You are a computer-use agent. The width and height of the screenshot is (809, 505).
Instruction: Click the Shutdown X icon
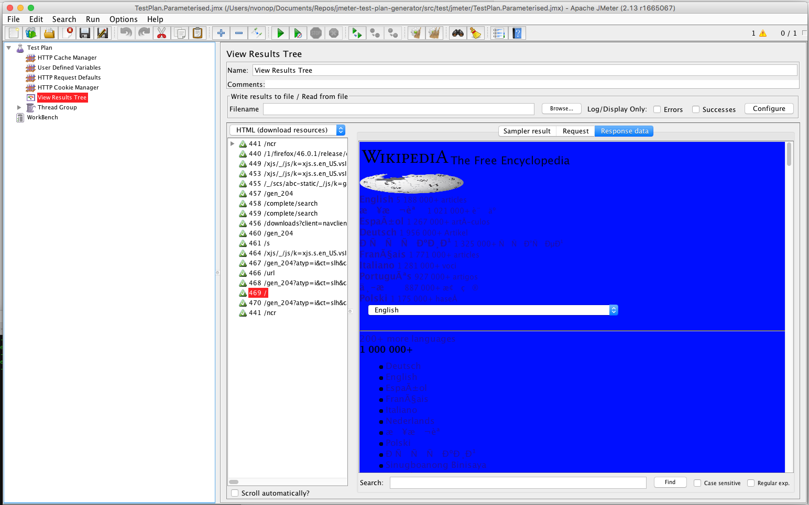click(334, 33)
